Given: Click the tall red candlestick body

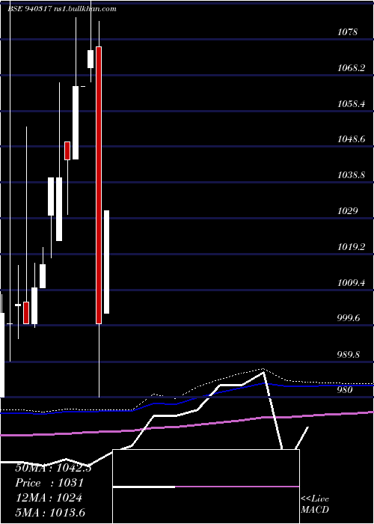Looking at the screenshot, I should tap(99, 185).
